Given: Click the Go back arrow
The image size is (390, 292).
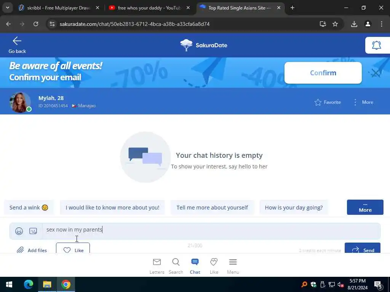Looking at the screenshot, I should coord(17,41).
